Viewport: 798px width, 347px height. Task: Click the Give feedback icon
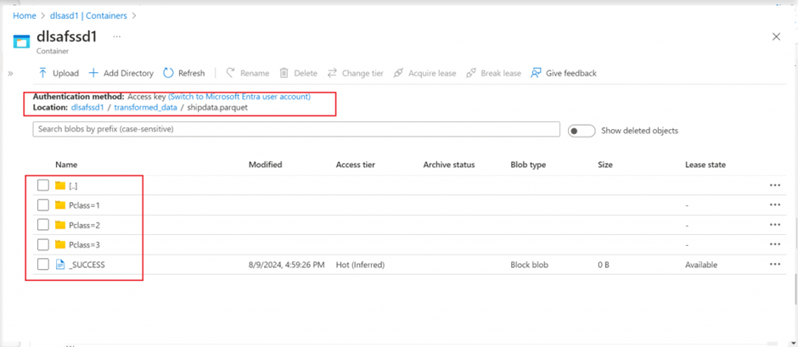click(x=536, y=74)
